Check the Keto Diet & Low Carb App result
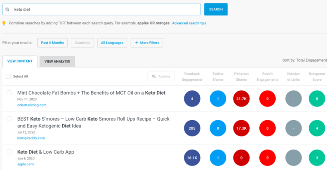This screenshot has height=170, width=327. point(9,152)
